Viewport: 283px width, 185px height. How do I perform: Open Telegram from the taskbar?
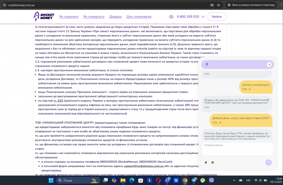[194, 180]
